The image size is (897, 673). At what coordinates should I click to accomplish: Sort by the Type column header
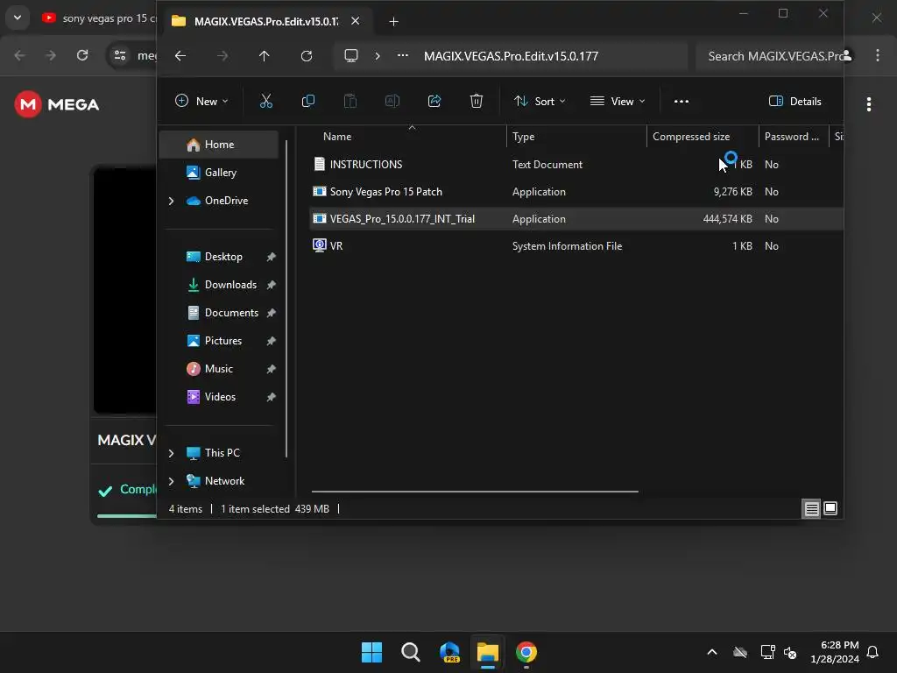pos(576,136)
